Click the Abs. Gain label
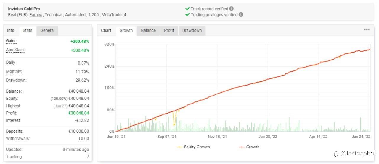379x164 pixels. 15,50
